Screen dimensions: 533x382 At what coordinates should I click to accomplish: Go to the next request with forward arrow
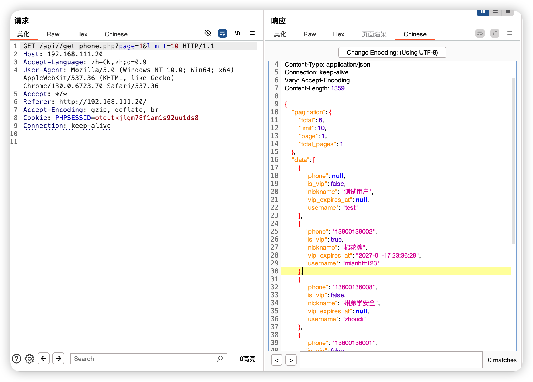point(58,358)
